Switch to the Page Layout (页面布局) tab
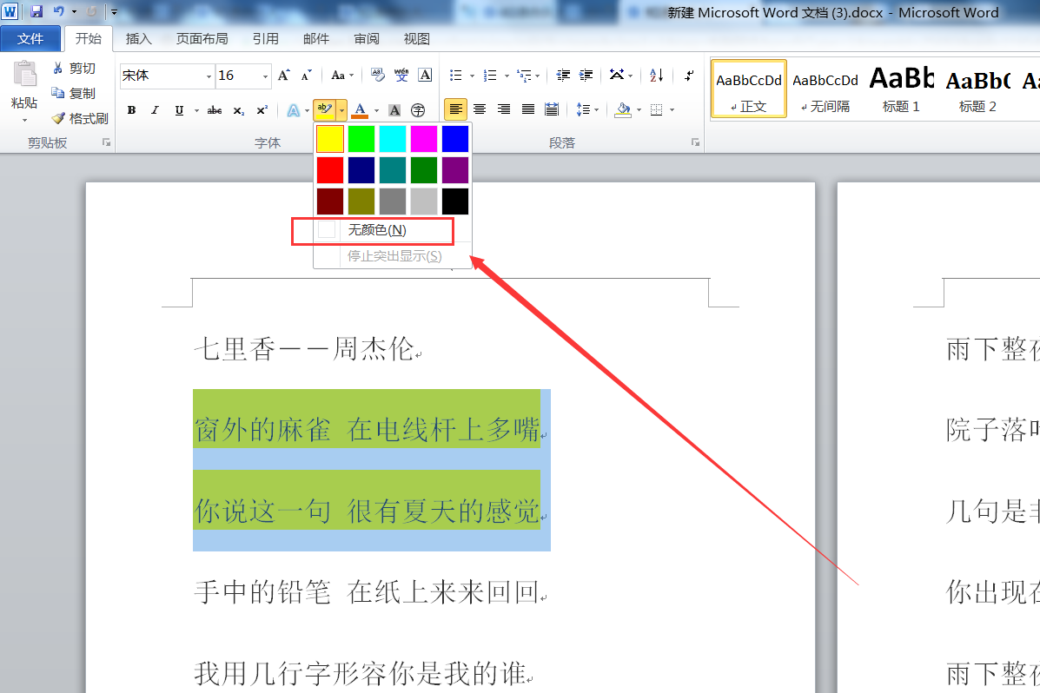 tap(202, 39)
